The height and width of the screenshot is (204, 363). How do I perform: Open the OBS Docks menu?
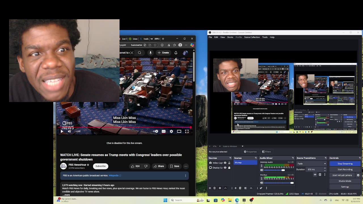click(230, 37)
